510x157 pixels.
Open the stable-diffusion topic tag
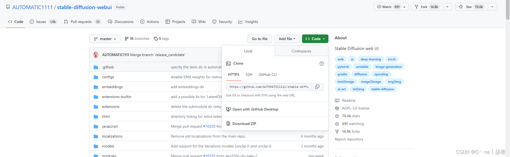382,89
